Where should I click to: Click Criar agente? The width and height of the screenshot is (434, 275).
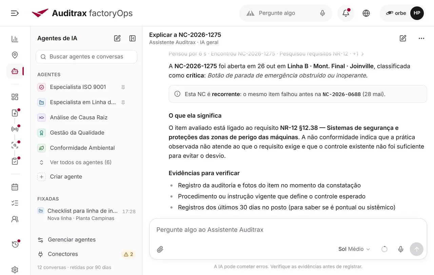coord(86,177)
